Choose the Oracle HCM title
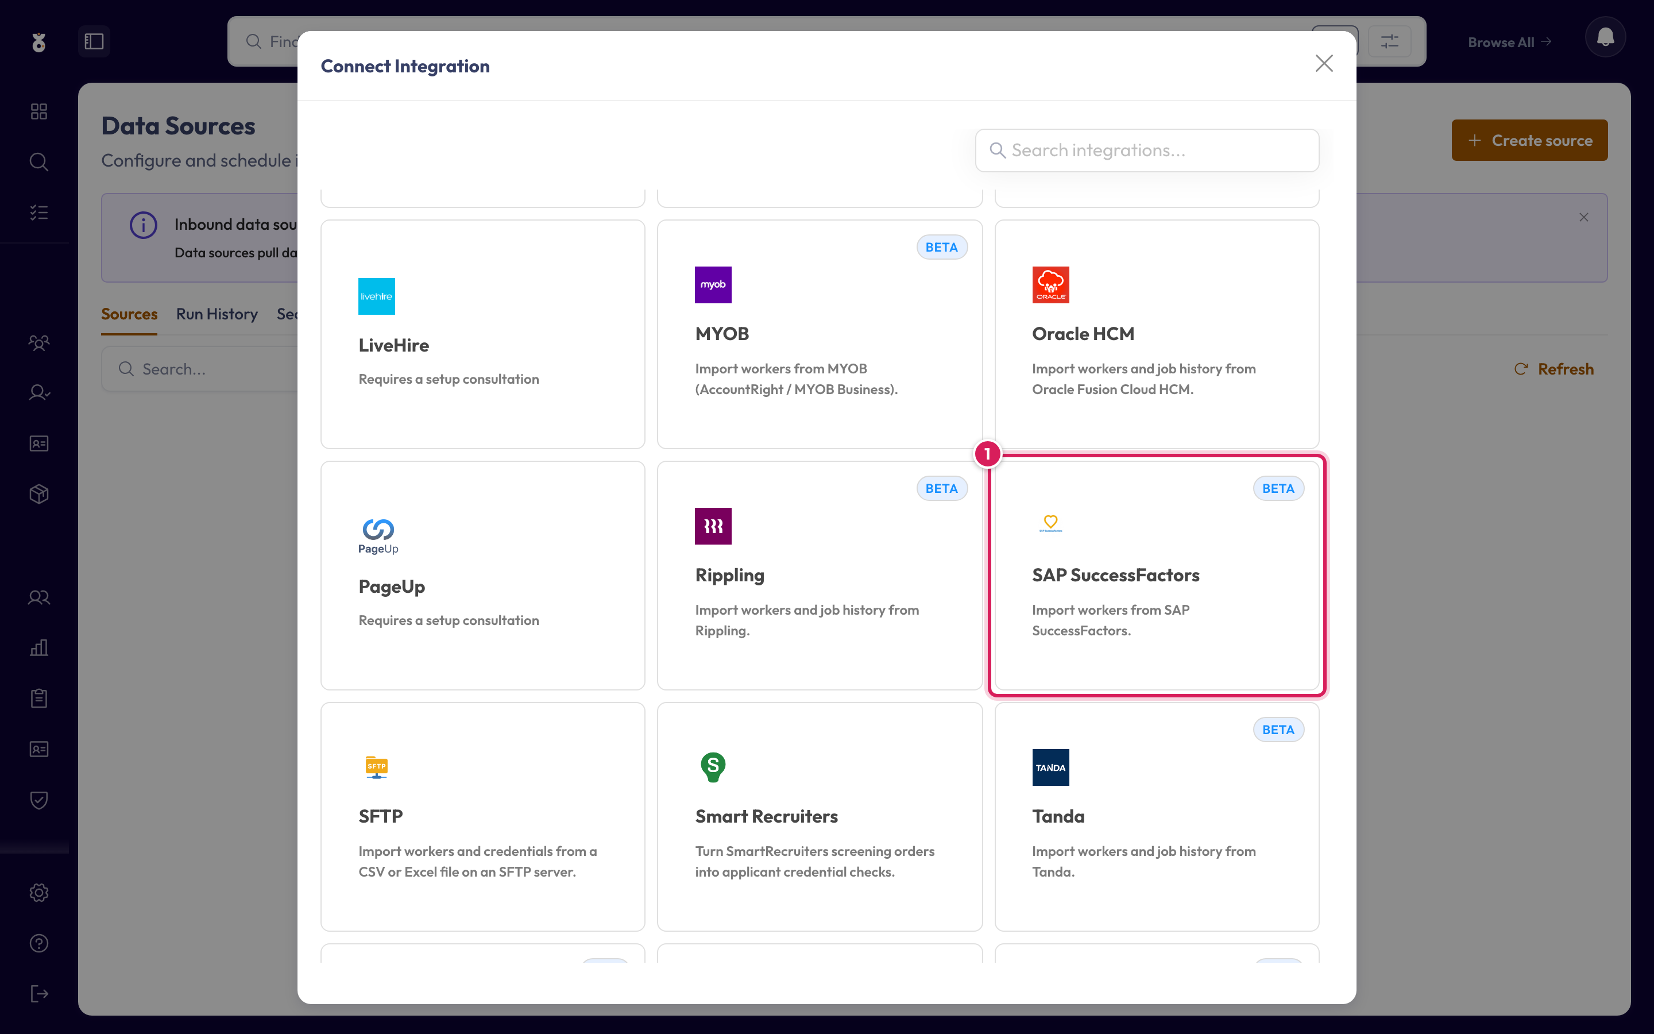The image size is (1654, 1034). pyautogui.click(x=1083, y=334)
